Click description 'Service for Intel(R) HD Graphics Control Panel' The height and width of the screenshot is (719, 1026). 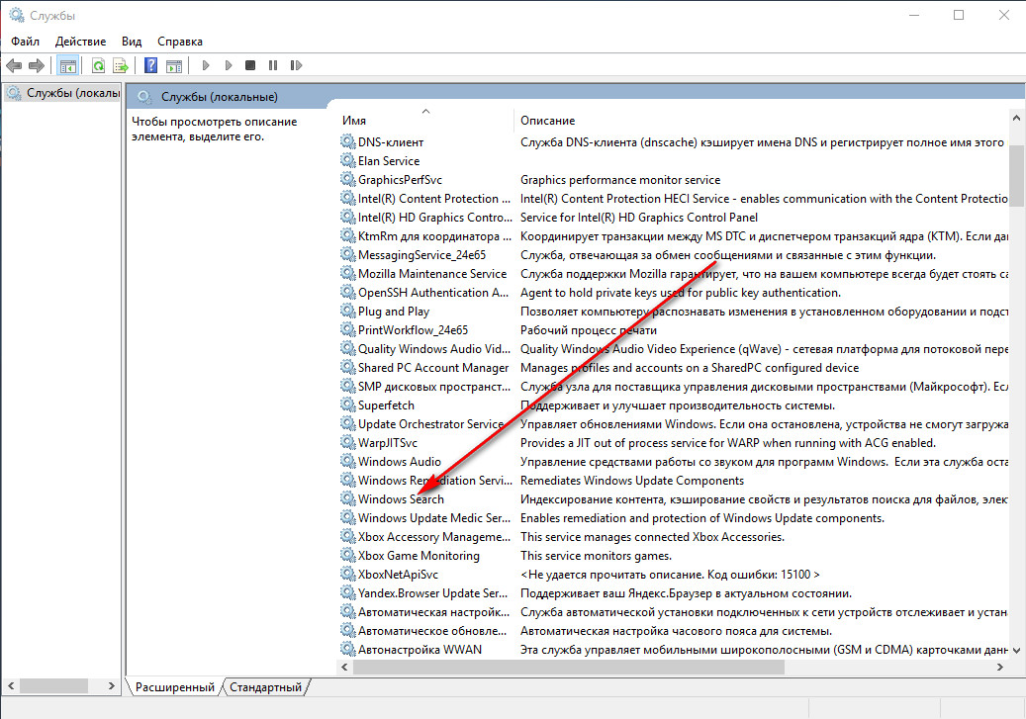tap(639, 218)
